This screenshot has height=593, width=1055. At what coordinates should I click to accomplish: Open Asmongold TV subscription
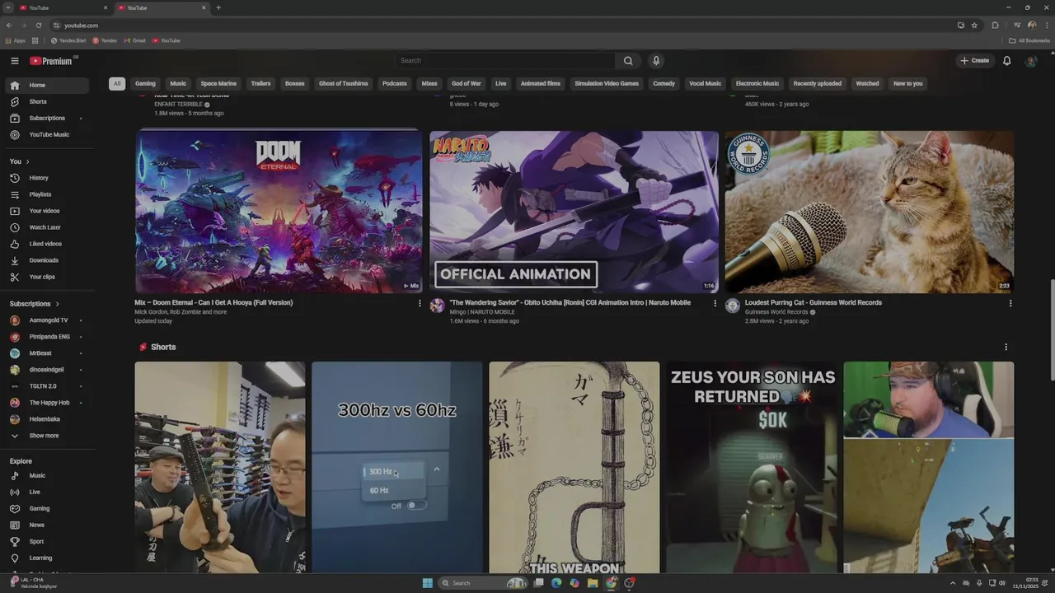click(47, 320)
